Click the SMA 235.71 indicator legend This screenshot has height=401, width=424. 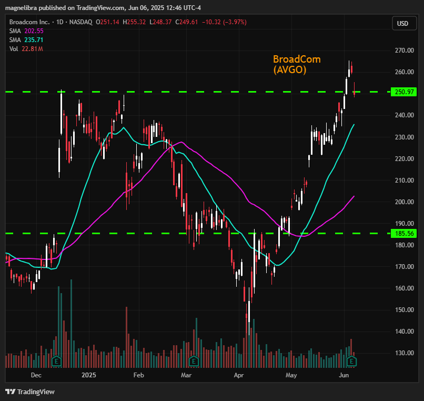tap(26, 40)
